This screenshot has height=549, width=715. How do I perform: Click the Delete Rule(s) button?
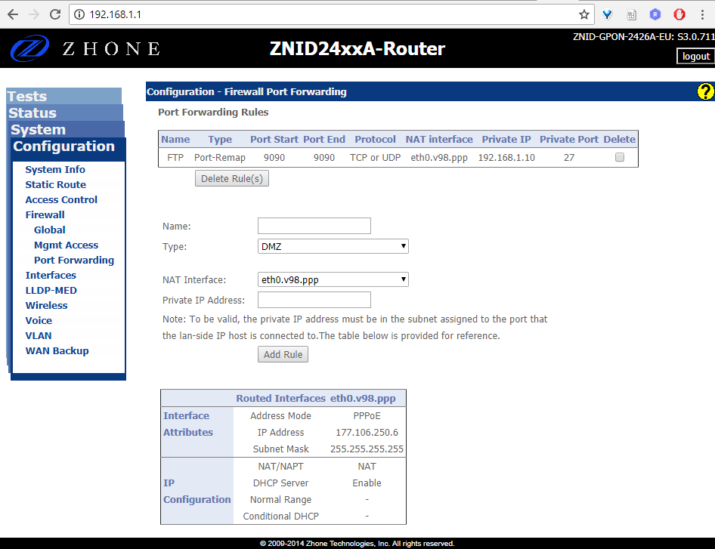[231, 179]
